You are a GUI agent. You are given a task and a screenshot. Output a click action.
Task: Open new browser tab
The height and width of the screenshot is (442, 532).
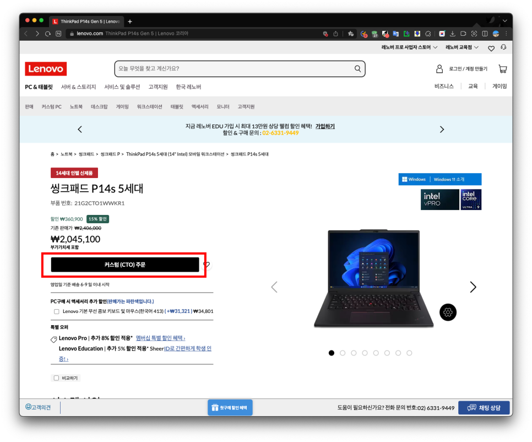coord(130,21)
